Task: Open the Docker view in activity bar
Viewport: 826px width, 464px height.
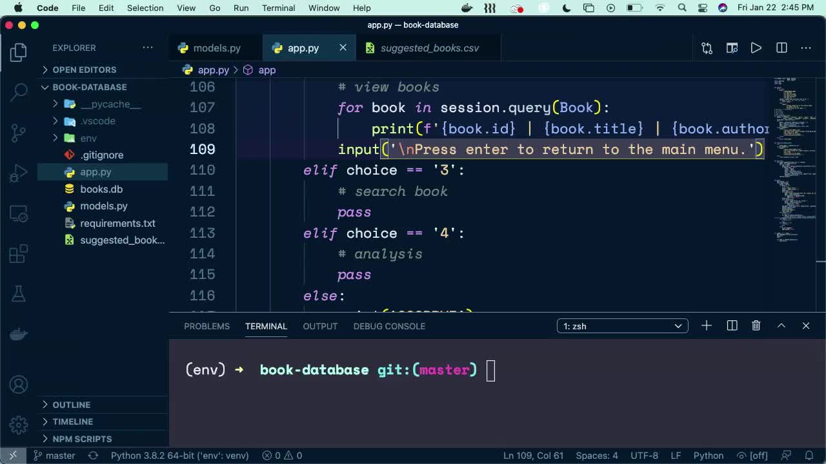Action: pos(19,334)
